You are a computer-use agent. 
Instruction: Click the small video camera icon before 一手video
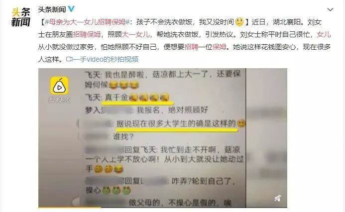69,59
